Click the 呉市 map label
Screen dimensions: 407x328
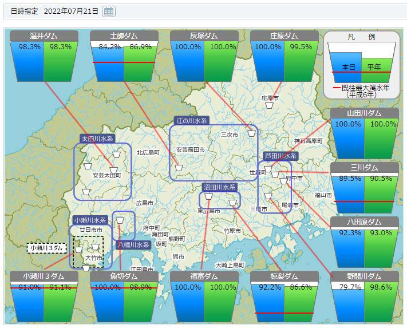coord(179,256)
